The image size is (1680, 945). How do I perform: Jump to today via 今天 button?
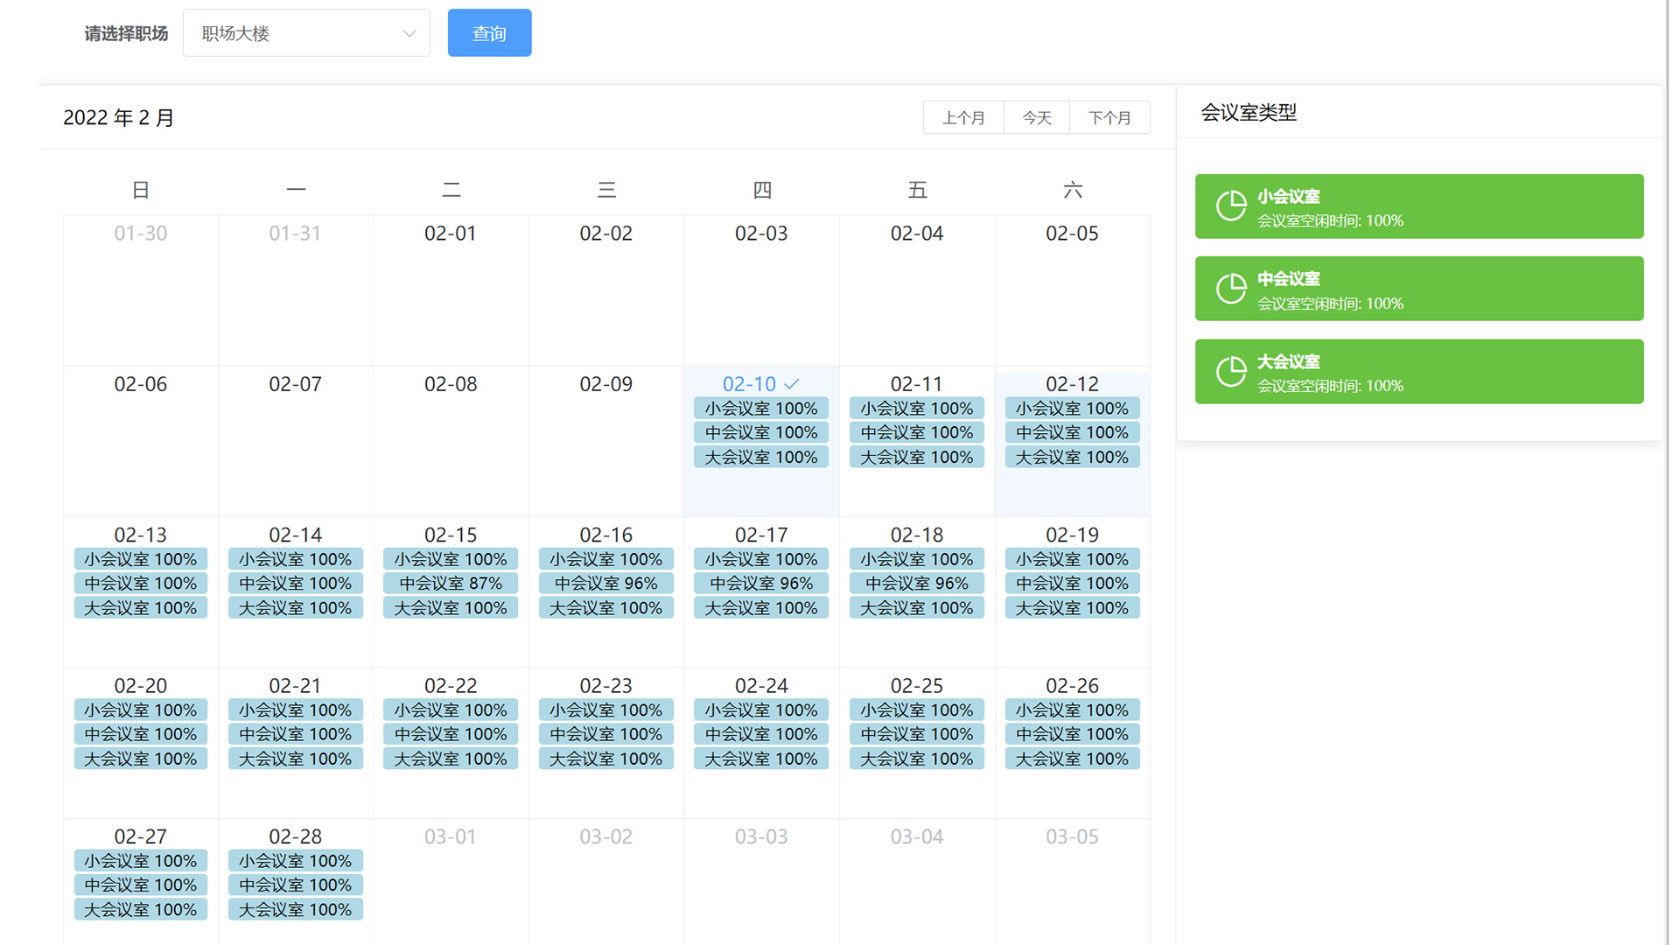coord(1037,117)
